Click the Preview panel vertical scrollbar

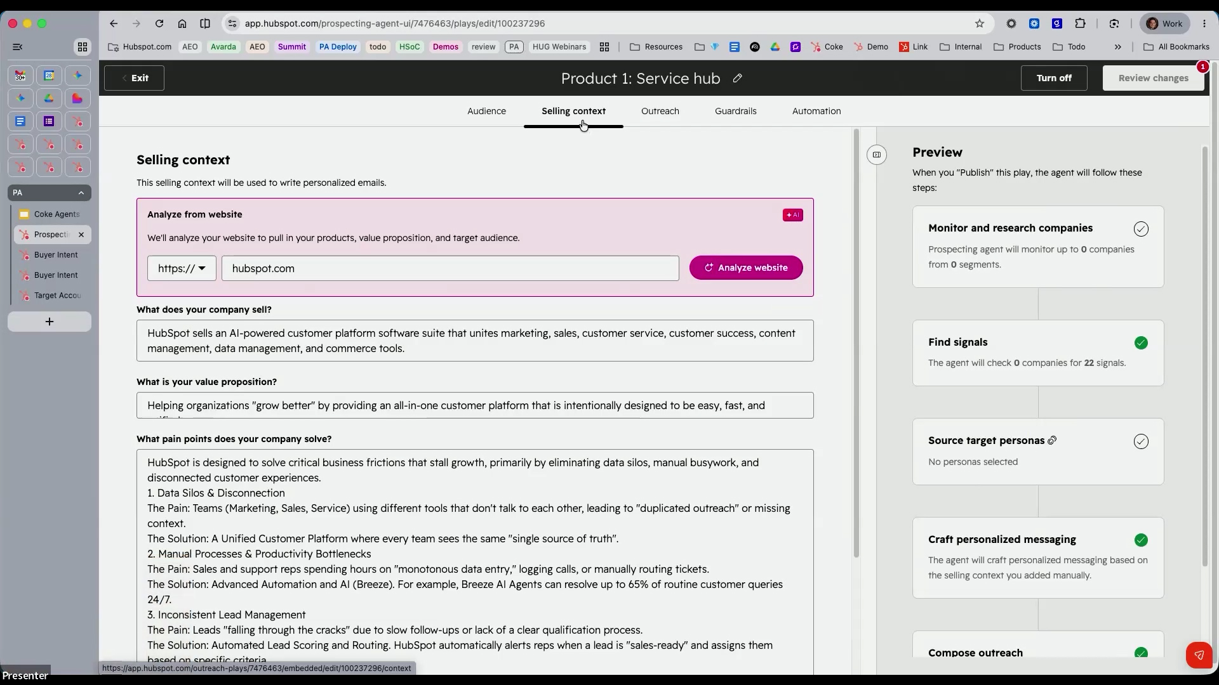pyautogui.click(x=1204, y=355)
